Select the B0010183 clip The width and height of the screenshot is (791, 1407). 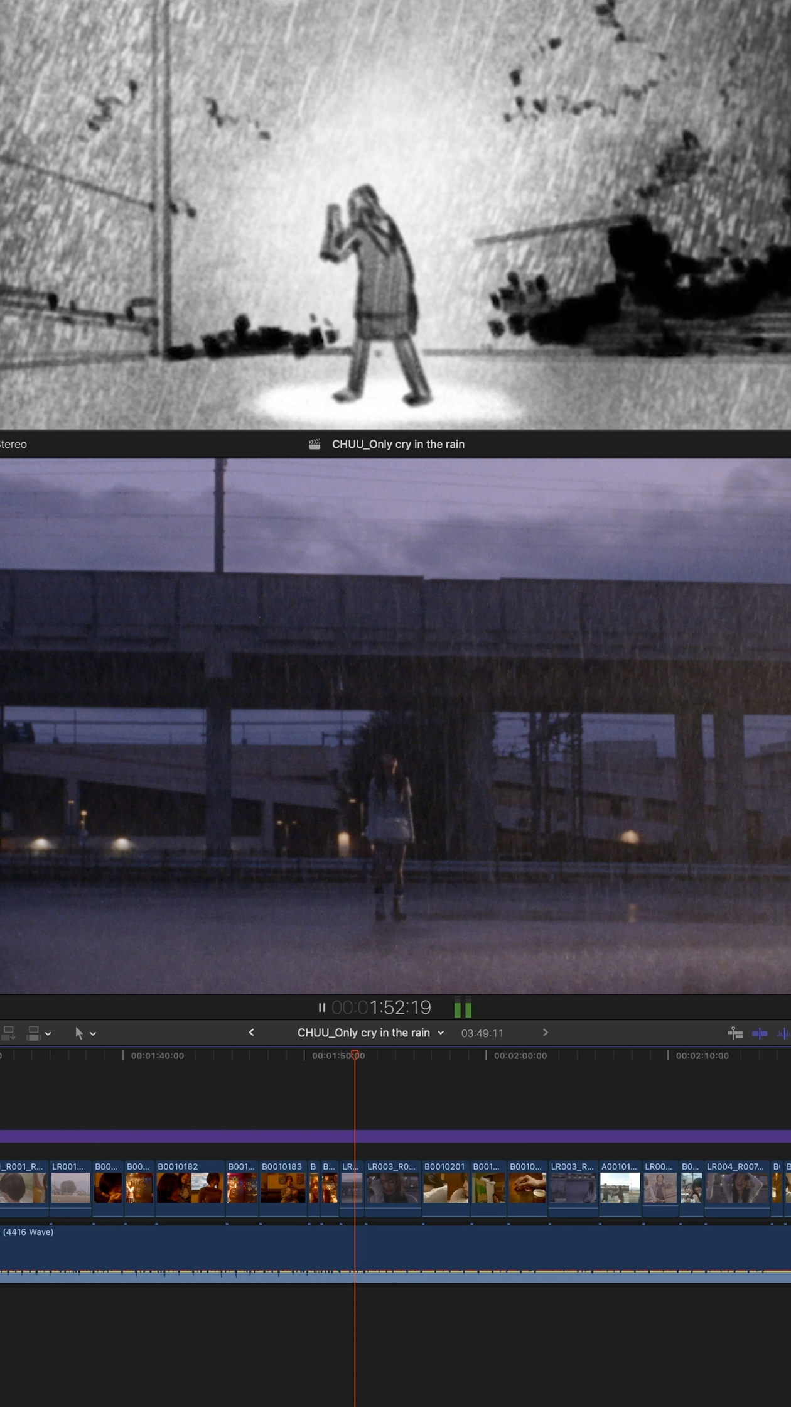[282, 1188]
